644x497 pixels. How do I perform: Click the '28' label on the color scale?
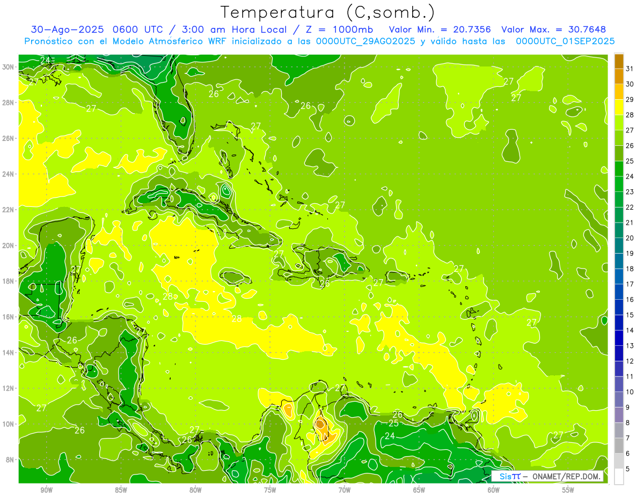[x=630, y=115]
